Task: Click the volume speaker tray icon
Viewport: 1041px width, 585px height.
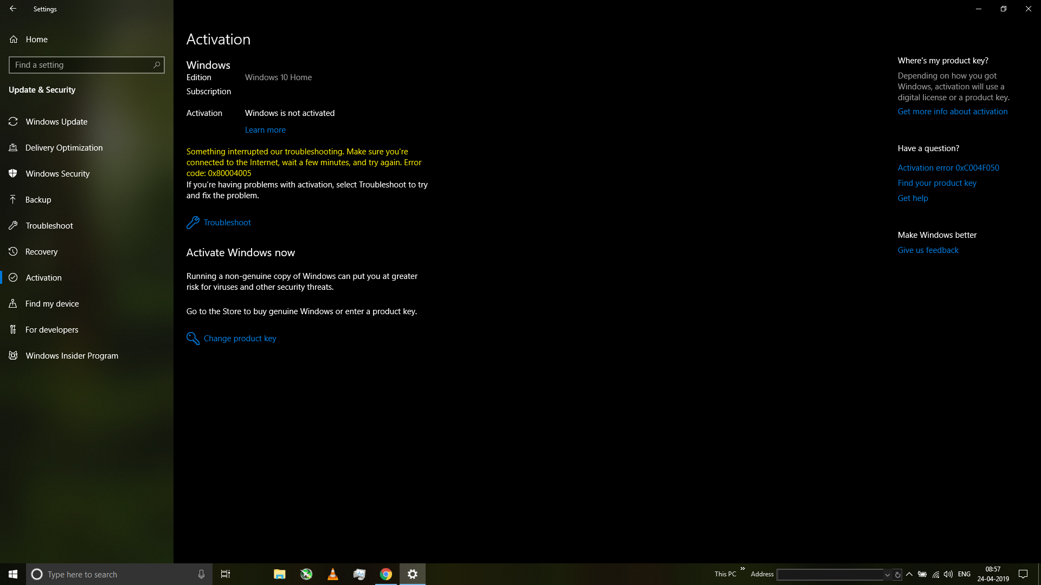Action: (x=948, y=574)
